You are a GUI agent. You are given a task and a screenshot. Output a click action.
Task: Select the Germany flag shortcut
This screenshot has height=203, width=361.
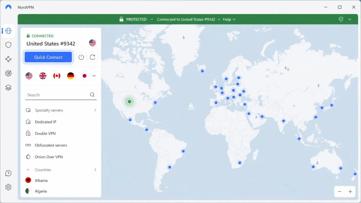(71, 76)
